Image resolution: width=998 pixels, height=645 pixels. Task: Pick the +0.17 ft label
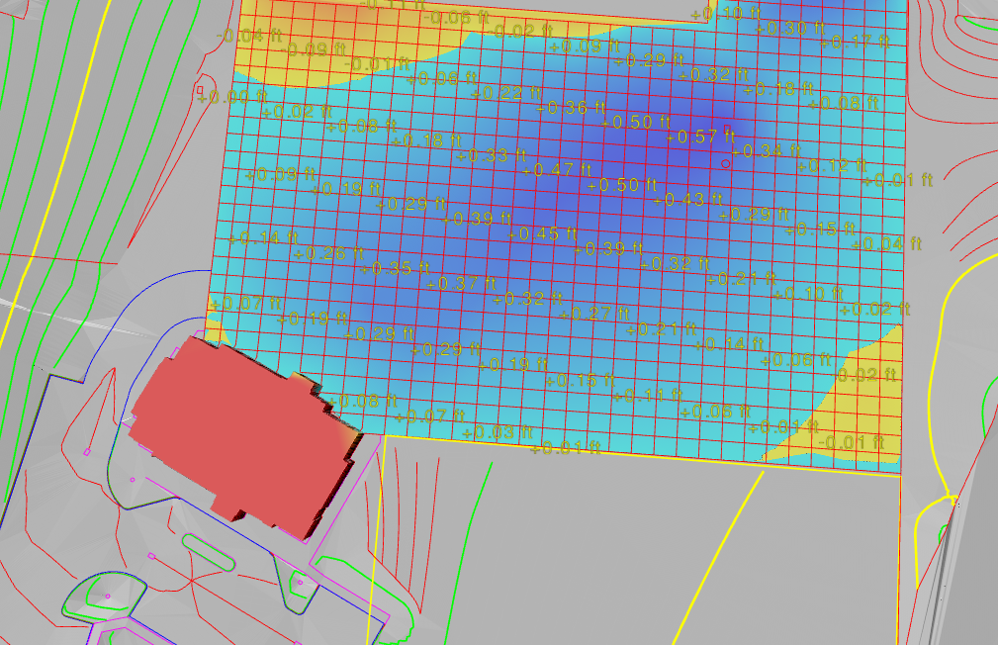[855, 42]
